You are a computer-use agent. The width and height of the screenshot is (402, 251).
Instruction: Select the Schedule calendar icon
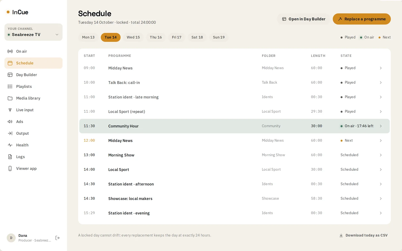click(x=10, y=63)
